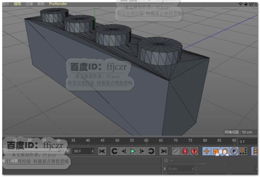Screen dimensions: 260x177
Task: Click the orbit camera icon in the viewport corner
Action: tap(251, 4)
